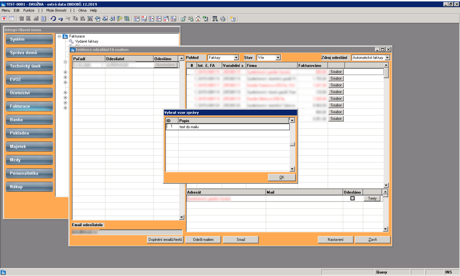Open the Funkce menu
460x276 pixels.
(x=29, y=10)
